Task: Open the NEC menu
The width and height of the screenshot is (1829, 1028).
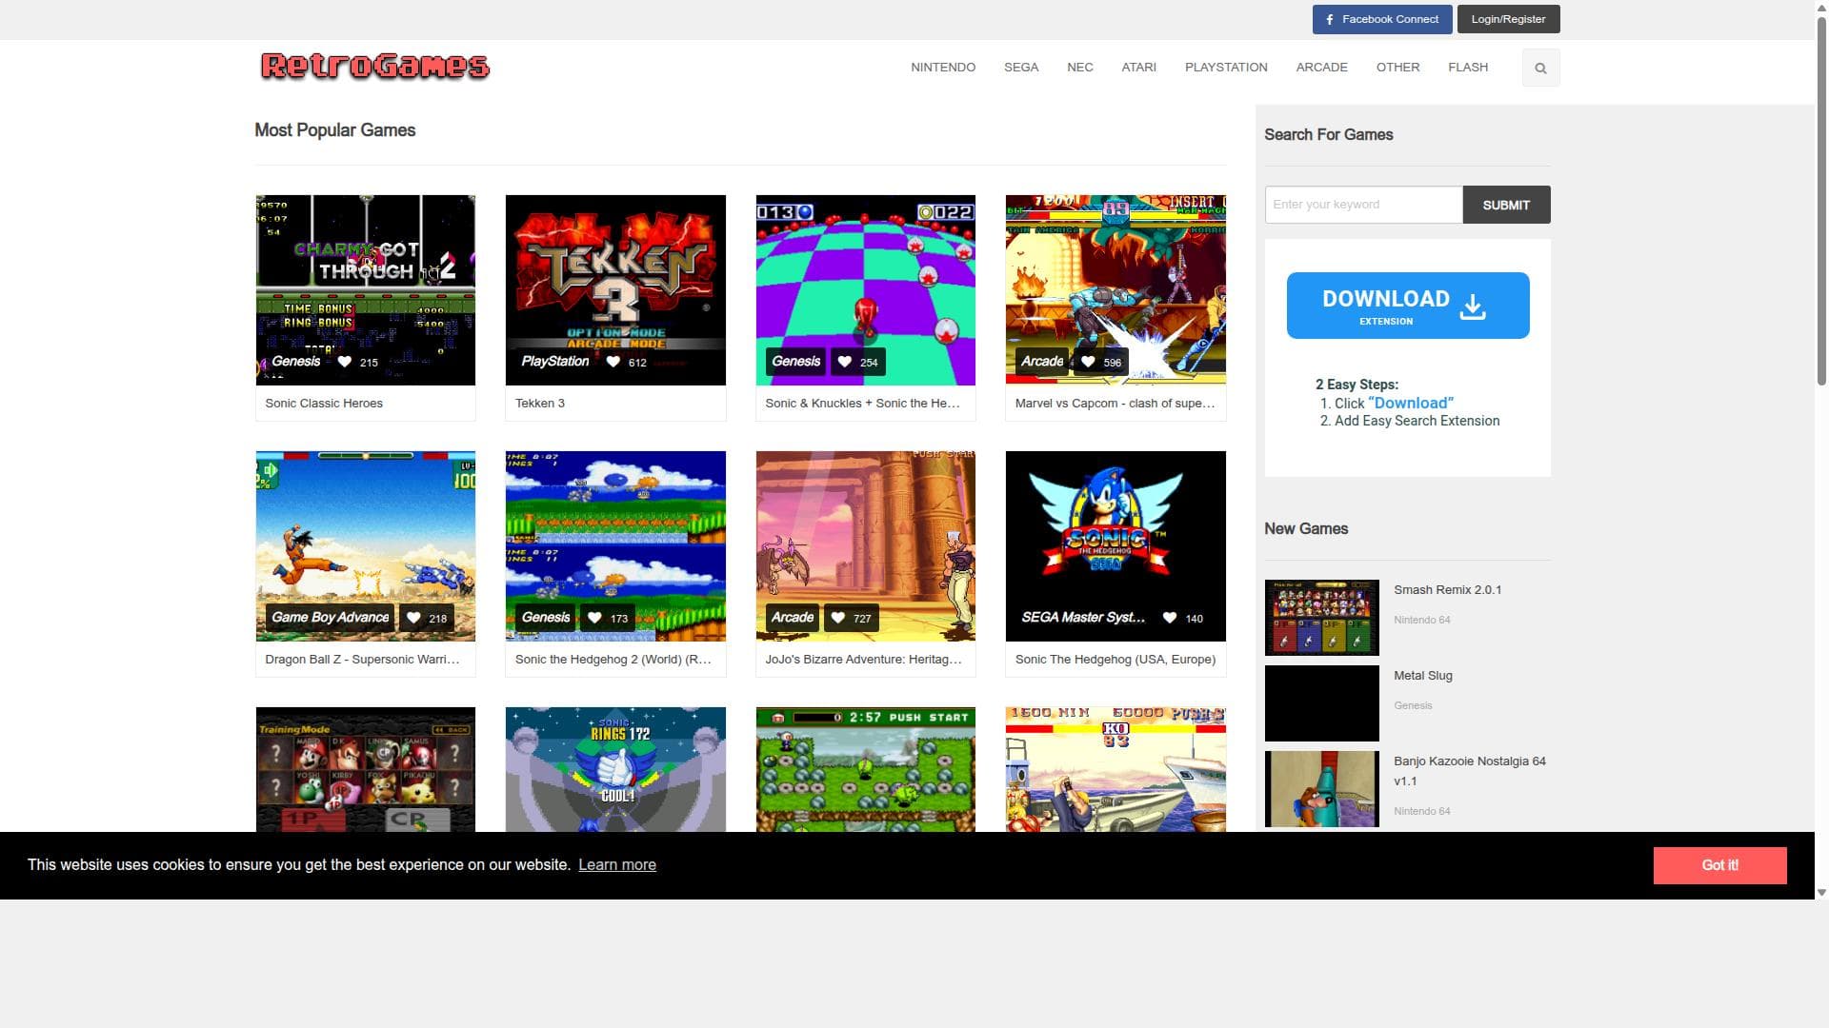Action: [1079, 68]
